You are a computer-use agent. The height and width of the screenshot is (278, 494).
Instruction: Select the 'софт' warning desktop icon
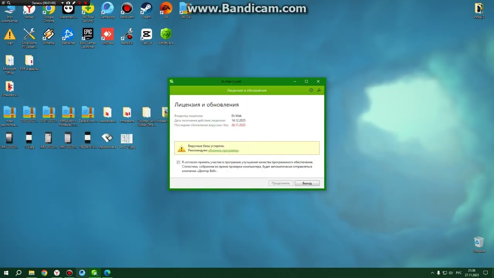[10, 36]
